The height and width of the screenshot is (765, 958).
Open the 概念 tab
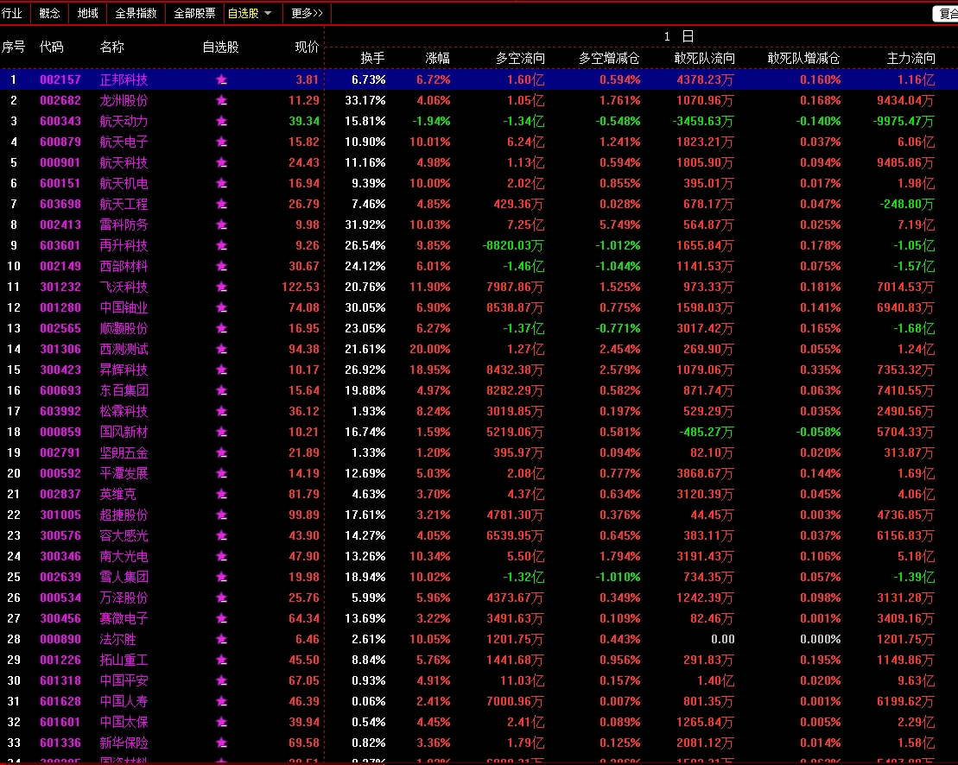[49, 14]
